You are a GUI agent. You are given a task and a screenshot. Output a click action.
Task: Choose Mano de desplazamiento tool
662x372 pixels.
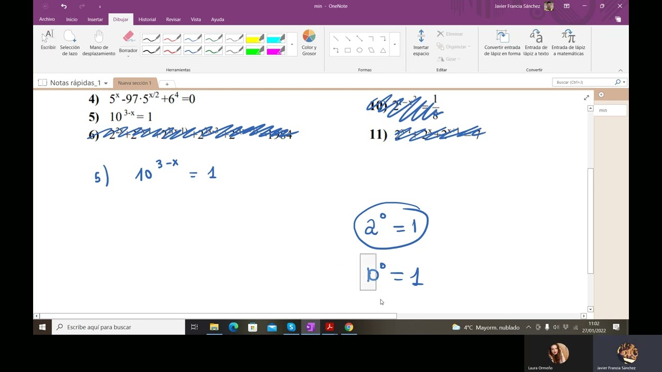(x=99, y=42)
